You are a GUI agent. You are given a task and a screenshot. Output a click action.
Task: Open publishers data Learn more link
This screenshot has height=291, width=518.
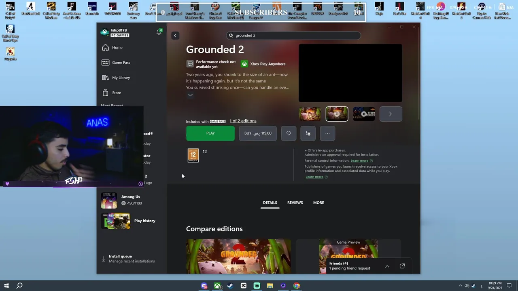coord(316,177)
